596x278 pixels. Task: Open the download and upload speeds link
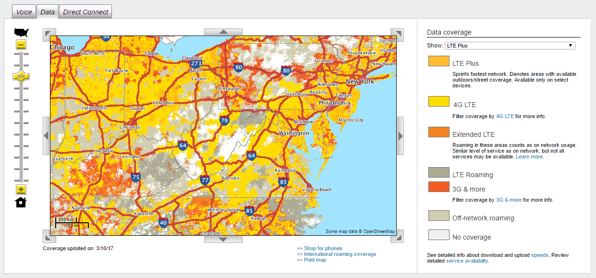(539, 255)
